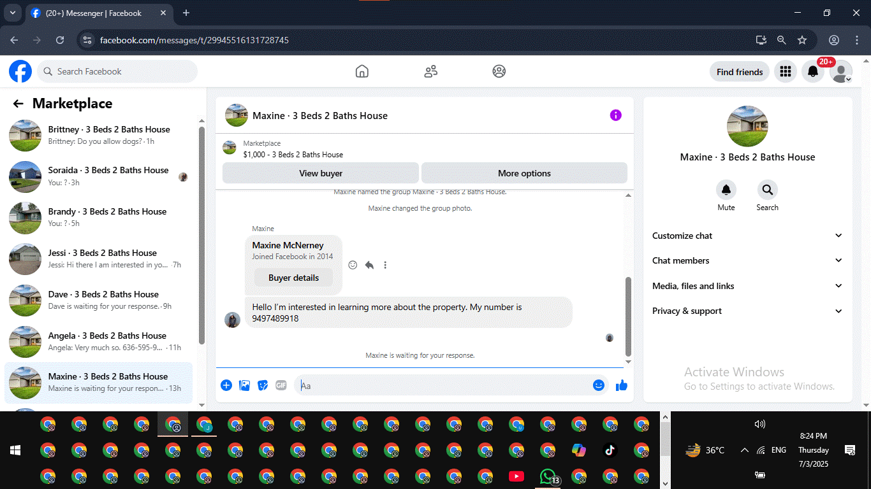Viewport: 871px width, 489px height.
Task: Open more actions plus icon in composer
Action: pos(226,385)
